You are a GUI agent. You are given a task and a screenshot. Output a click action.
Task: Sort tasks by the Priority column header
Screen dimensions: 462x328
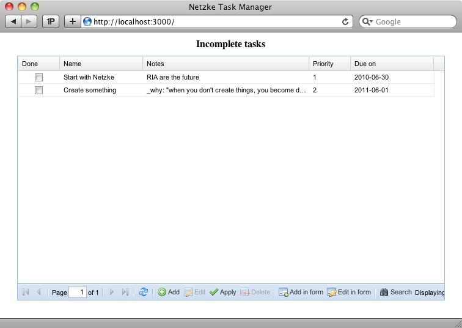tap(329, 64)
